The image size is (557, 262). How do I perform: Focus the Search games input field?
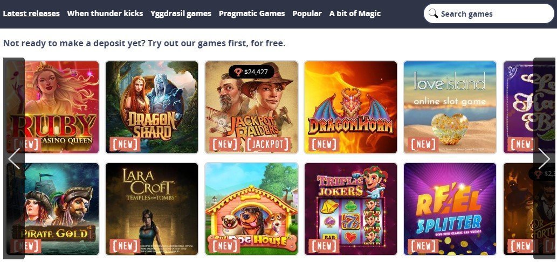489,14
